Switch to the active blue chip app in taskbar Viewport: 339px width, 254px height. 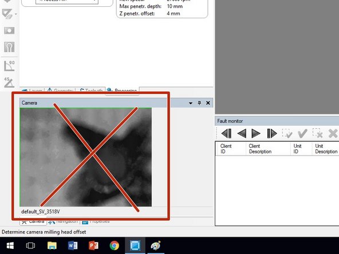pyautogui.click(x=135, y=245)
